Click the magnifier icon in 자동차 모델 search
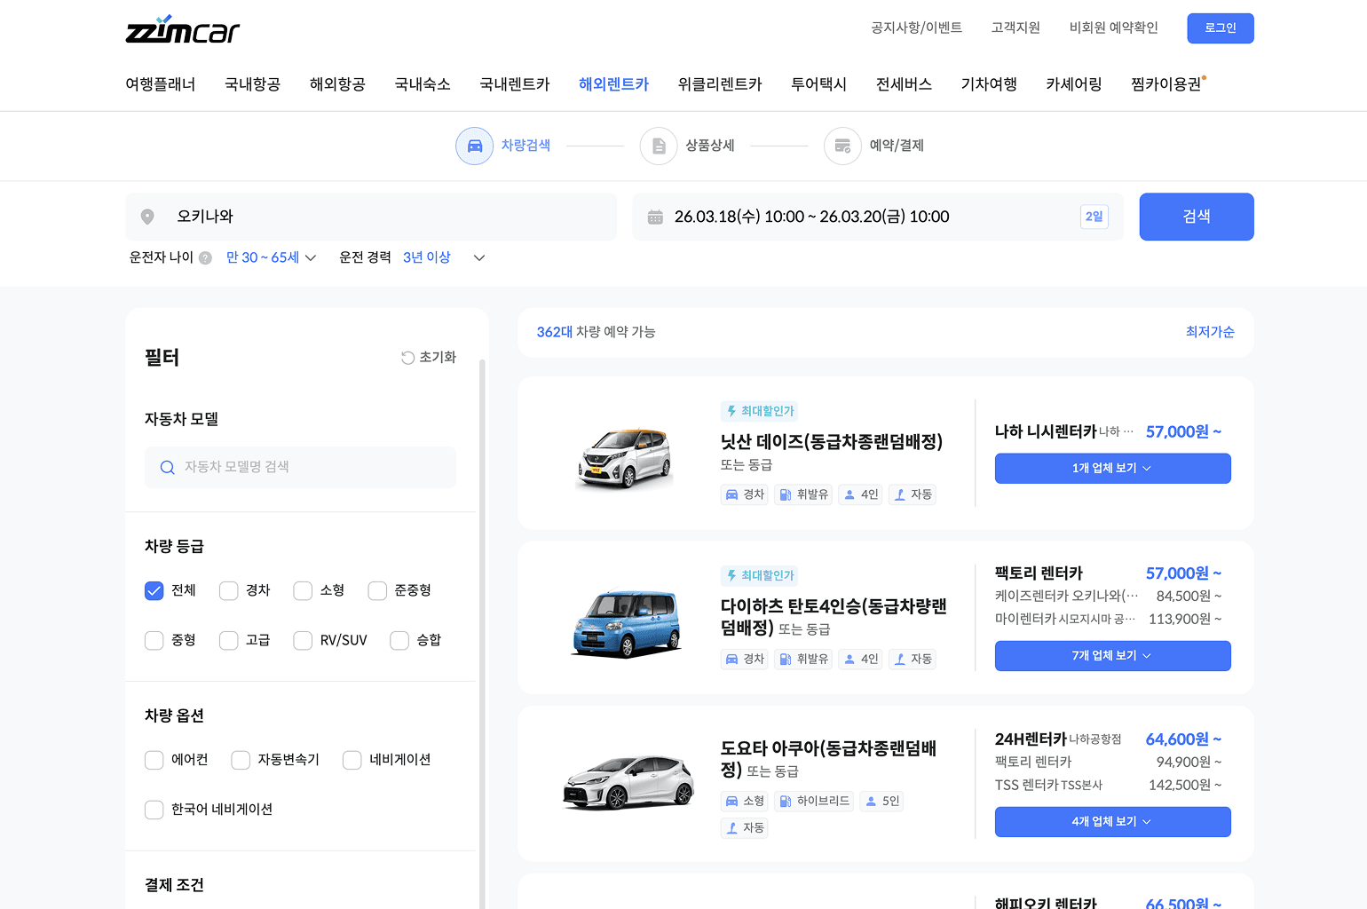The width and height of the screenshot is (1367, 909). click(168, 467)
